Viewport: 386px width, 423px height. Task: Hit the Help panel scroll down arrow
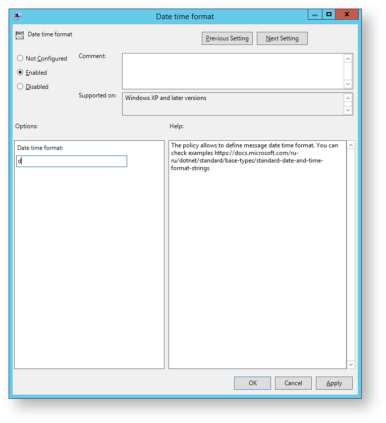[x=351, y=364]
